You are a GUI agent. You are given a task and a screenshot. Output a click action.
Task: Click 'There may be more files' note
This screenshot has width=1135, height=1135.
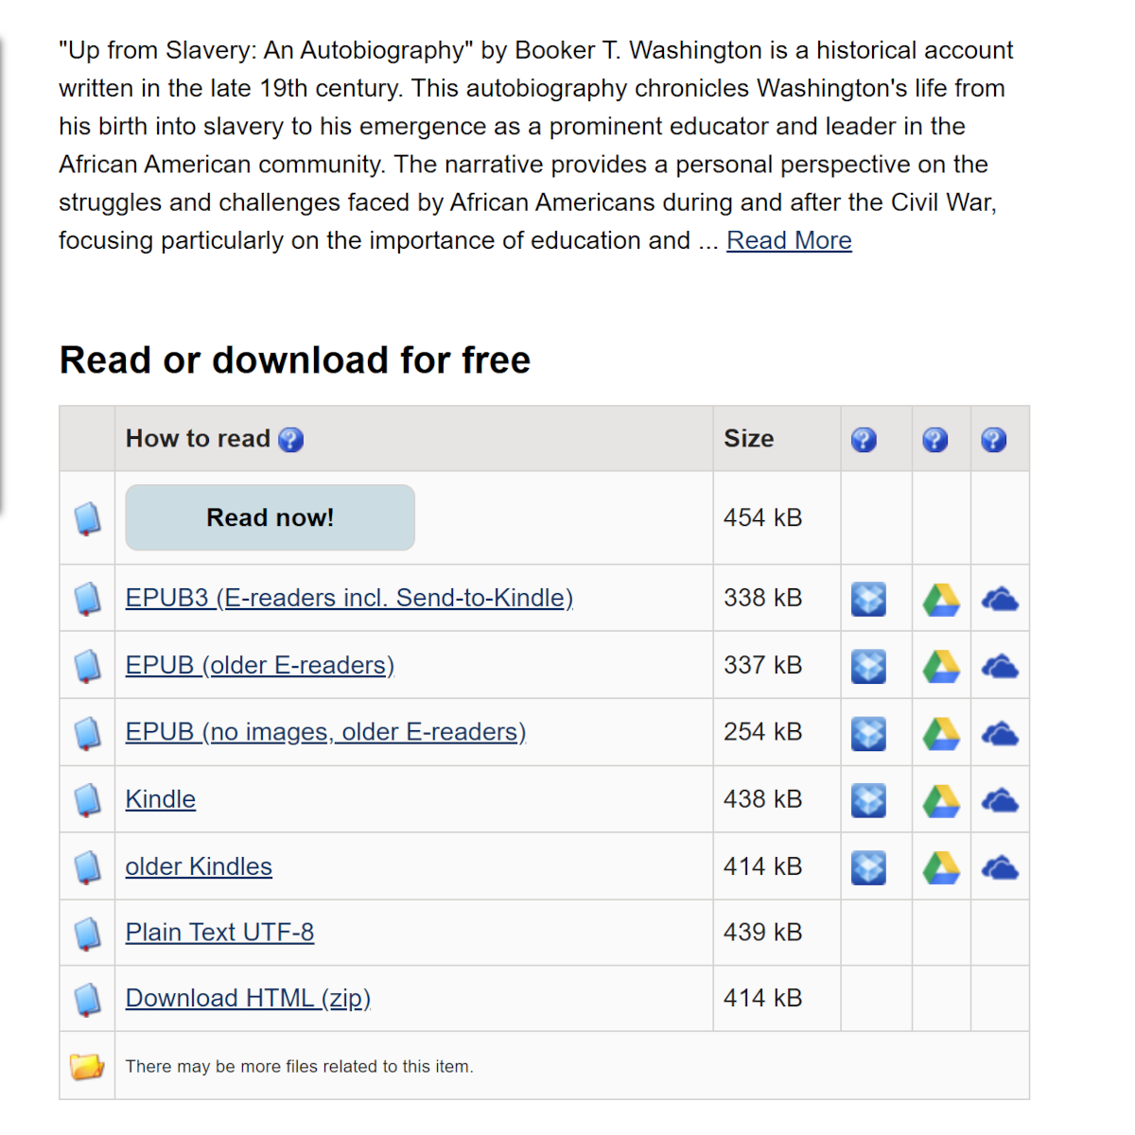[300, 1066]
